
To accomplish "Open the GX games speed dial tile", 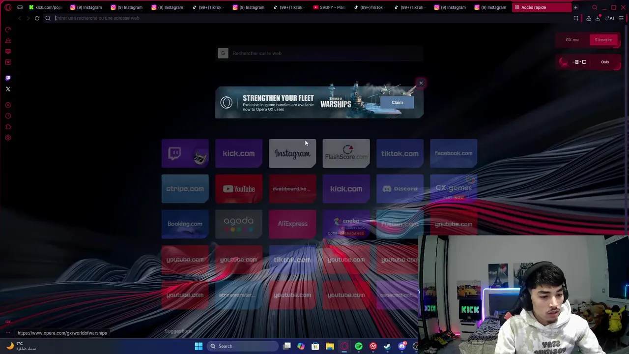I will pos(454,189).
